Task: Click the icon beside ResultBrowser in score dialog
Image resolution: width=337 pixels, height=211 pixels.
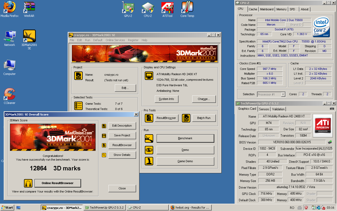Action: 104,145
